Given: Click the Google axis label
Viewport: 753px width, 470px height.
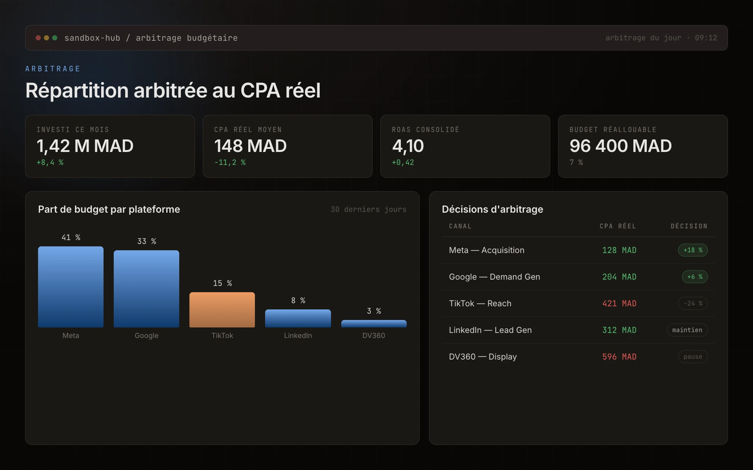Looking at the screenshot, I should pos(146,336).
